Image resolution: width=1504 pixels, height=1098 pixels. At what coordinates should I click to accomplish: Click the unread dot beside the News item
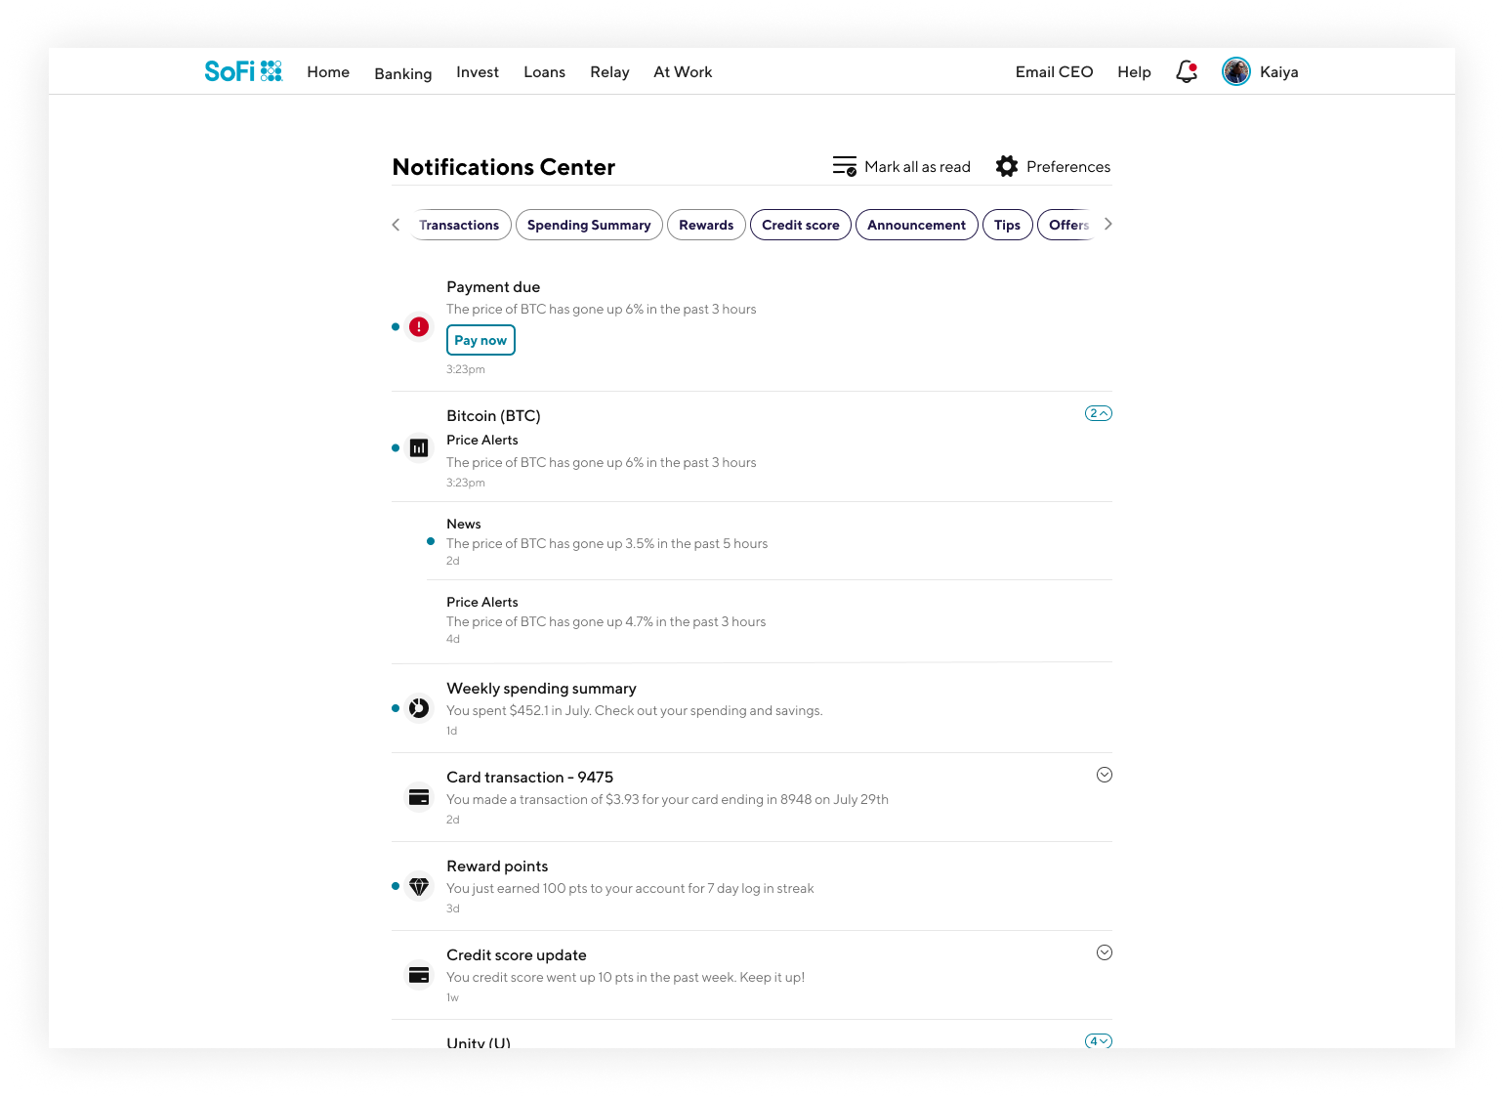click(x=431, y=541)
